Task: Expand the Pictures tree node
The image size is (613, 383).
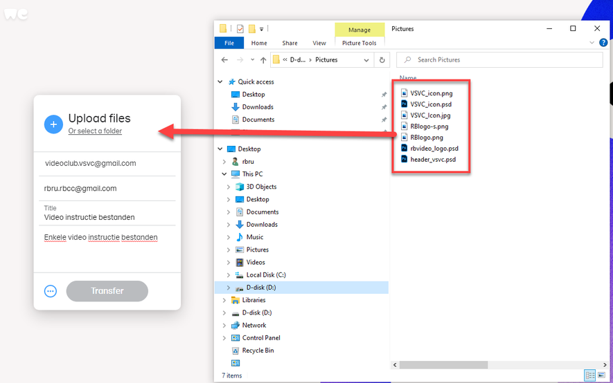Action: (x=229, y=250)
